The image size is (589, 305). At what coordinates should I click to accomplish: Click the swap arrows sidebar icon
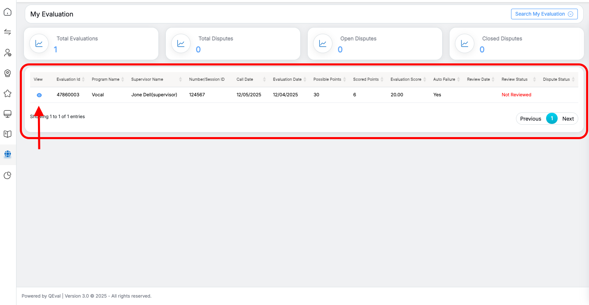[x=7, y=32]
